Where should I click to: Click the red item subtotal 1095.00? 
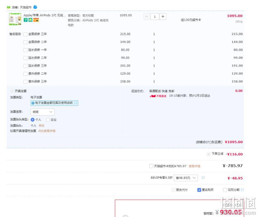pos(235,16)
